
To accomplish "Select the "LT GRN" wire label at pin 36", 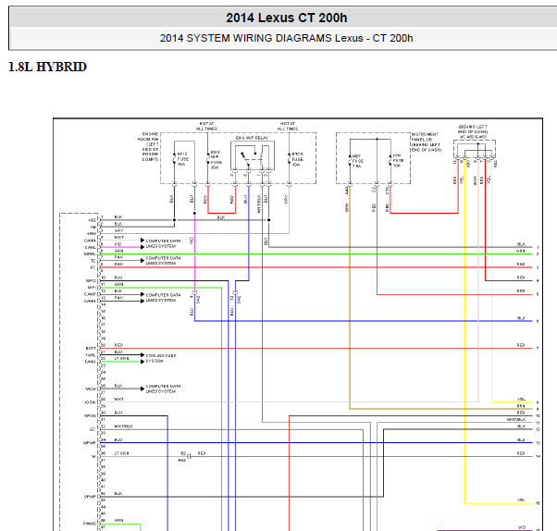I will [121, 453].
